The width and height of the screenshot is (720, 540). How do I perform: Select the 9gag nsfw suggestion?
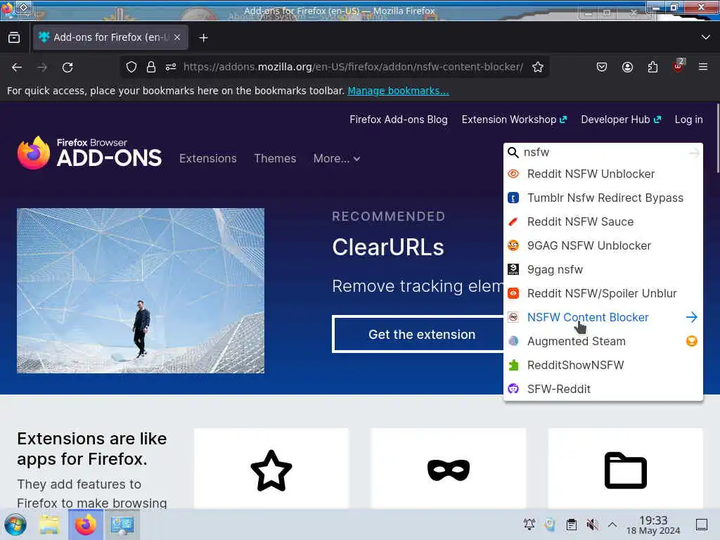click(603, 269)
